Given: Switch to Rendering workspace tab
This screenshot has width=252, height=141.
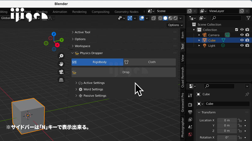Looking at the screenshot, I should click(79, 12).
